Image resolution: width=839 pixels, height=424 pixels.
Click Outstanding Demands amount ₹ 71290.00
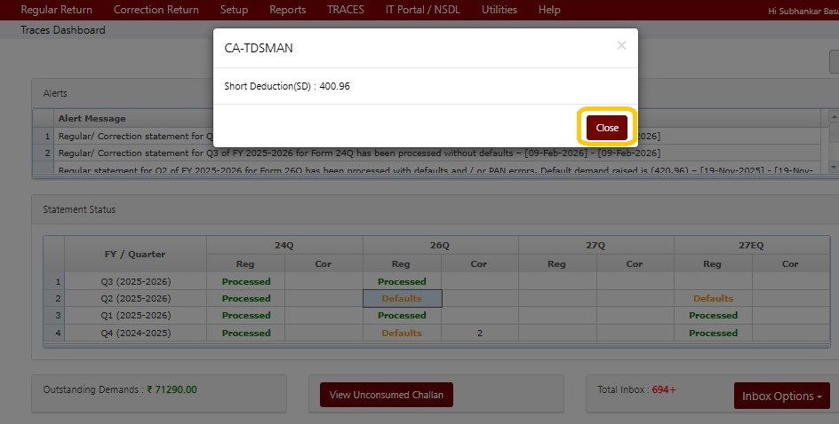click(172, 389)
